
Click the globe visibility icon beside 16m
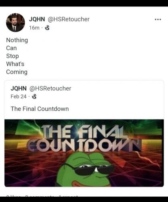pyautogui.click(x=47, y=28)
